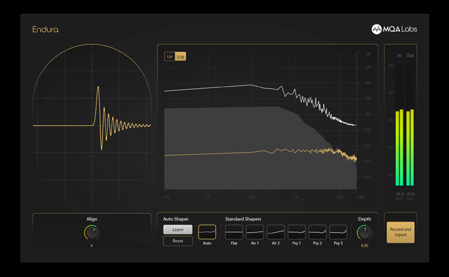Click the Align value 4
This screenshot has width=449, height=277.
pyautogui.click(x=91, y=245)
